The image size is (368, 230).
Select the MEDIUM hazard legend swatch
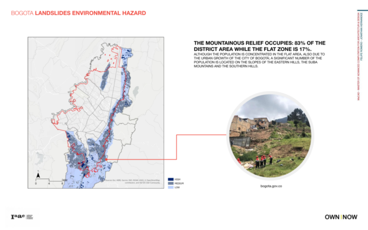pos(170,183)
